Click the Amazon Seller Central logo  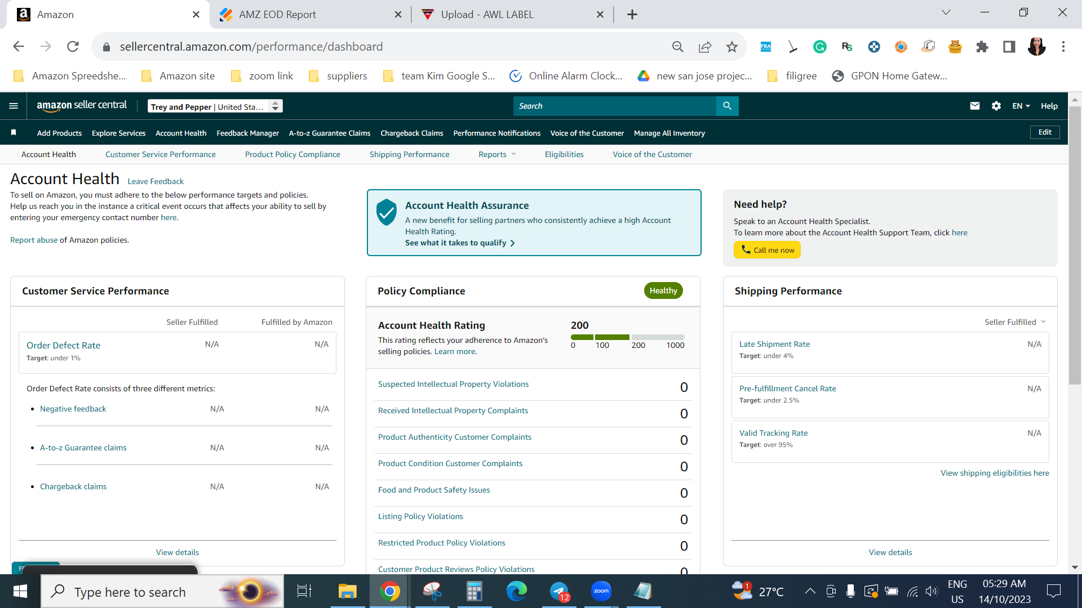point(82,105)
